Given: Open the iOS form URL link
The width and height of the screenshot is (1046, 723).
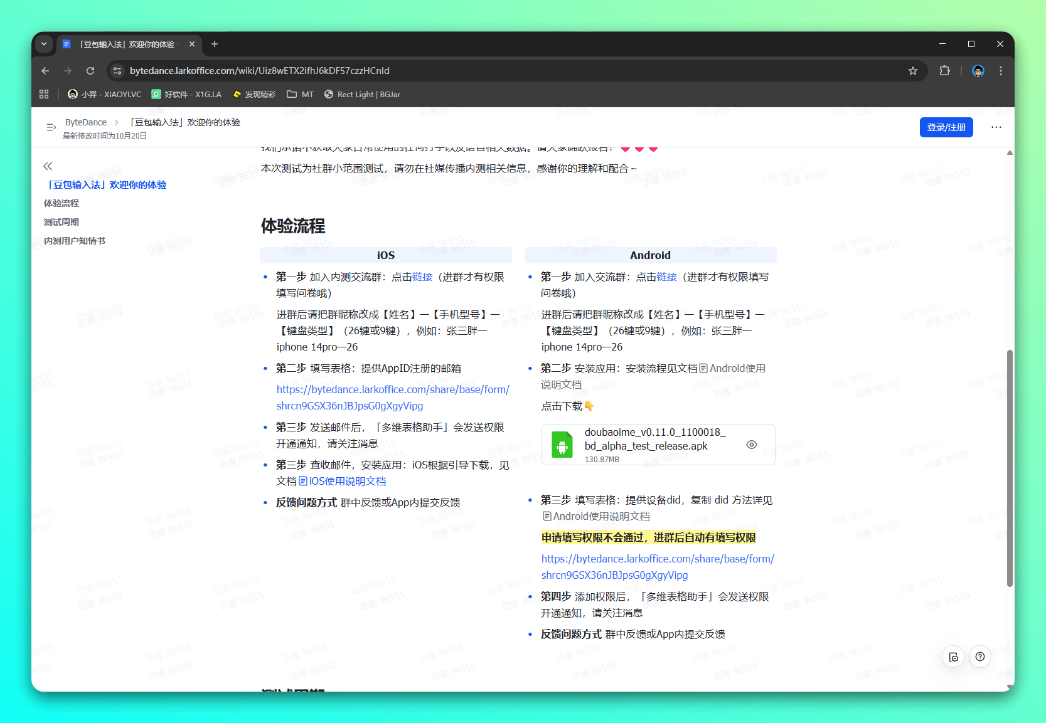Looking at the screenshot, I should click(x=393, y=398).
